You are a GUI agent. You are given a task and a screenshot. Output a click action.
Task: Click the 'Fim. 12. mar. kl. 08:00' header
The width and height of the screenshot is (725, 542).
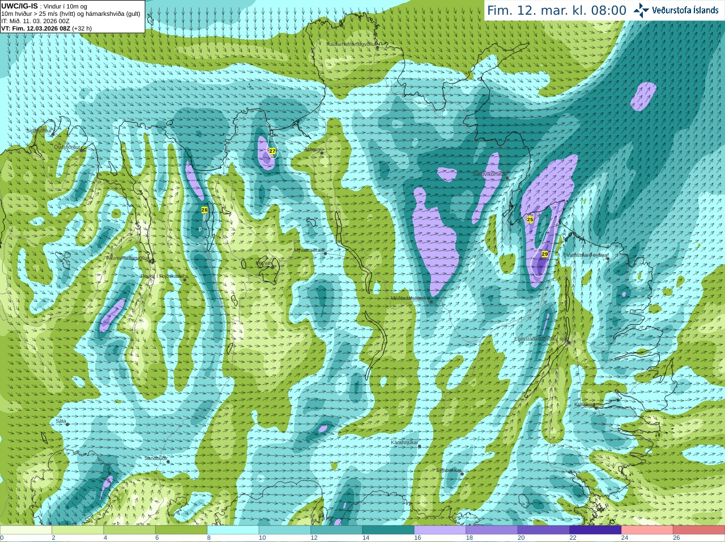tap(557, 11)
